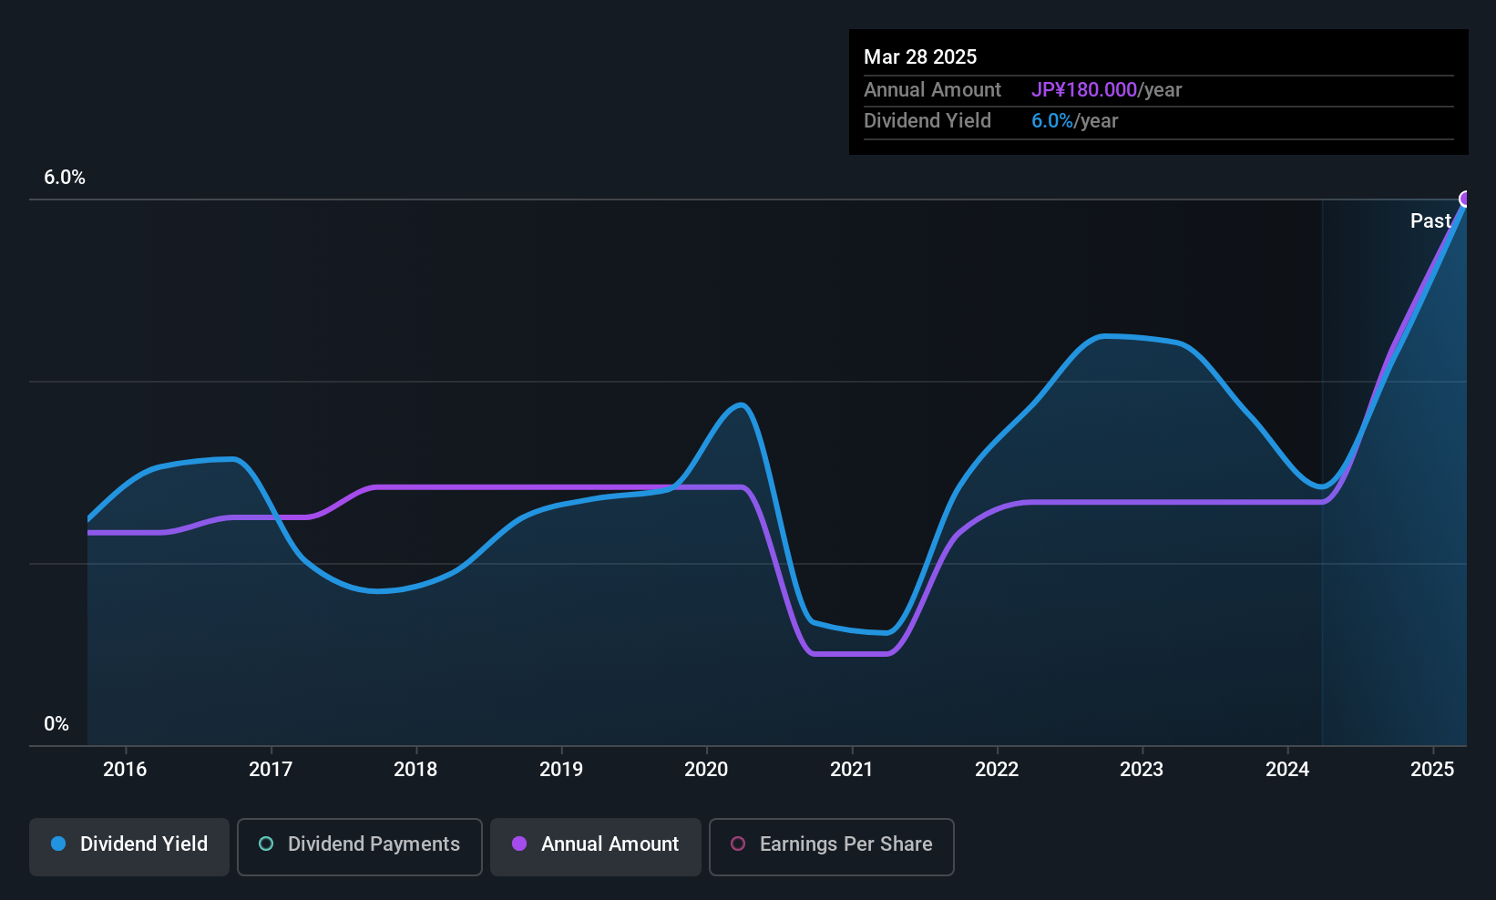1496x900 pixels.
Task: Click the teal Dividend Payments circle icon
Action: (x=266, y=844)
